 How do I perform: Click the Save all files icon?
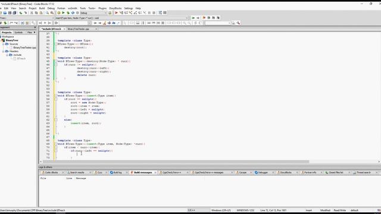(14, 13)
